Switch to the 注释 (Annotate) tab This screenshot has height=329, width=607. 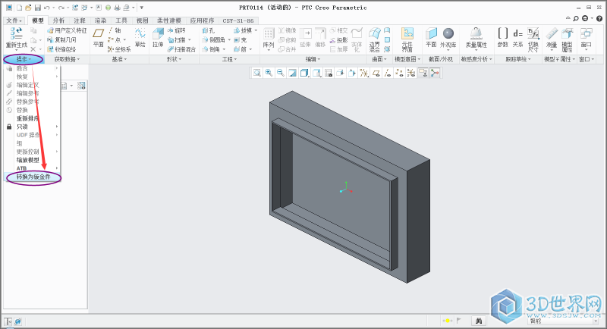tap(80, 20)
